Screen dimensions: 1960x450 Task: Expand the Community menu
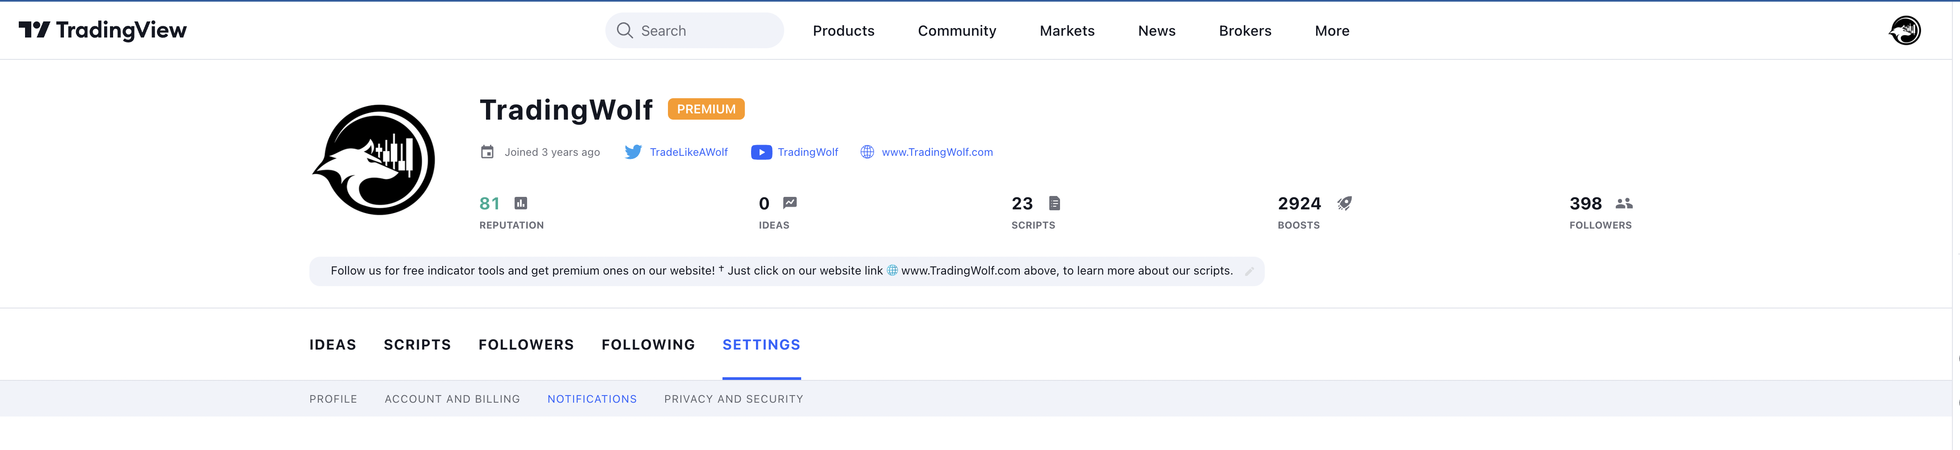click(956, 31)
